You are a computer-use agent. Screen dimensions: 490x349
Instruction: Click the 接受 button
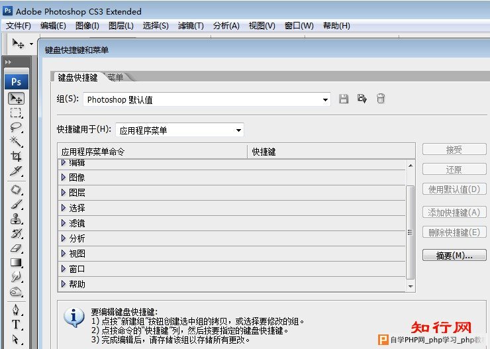pyautogui.click(x=454, y=150)
